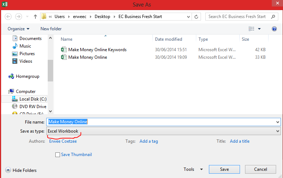Screen dimensions: 283x178
Task: Select the DVD RW Drive icon
Action: [15, 107]
